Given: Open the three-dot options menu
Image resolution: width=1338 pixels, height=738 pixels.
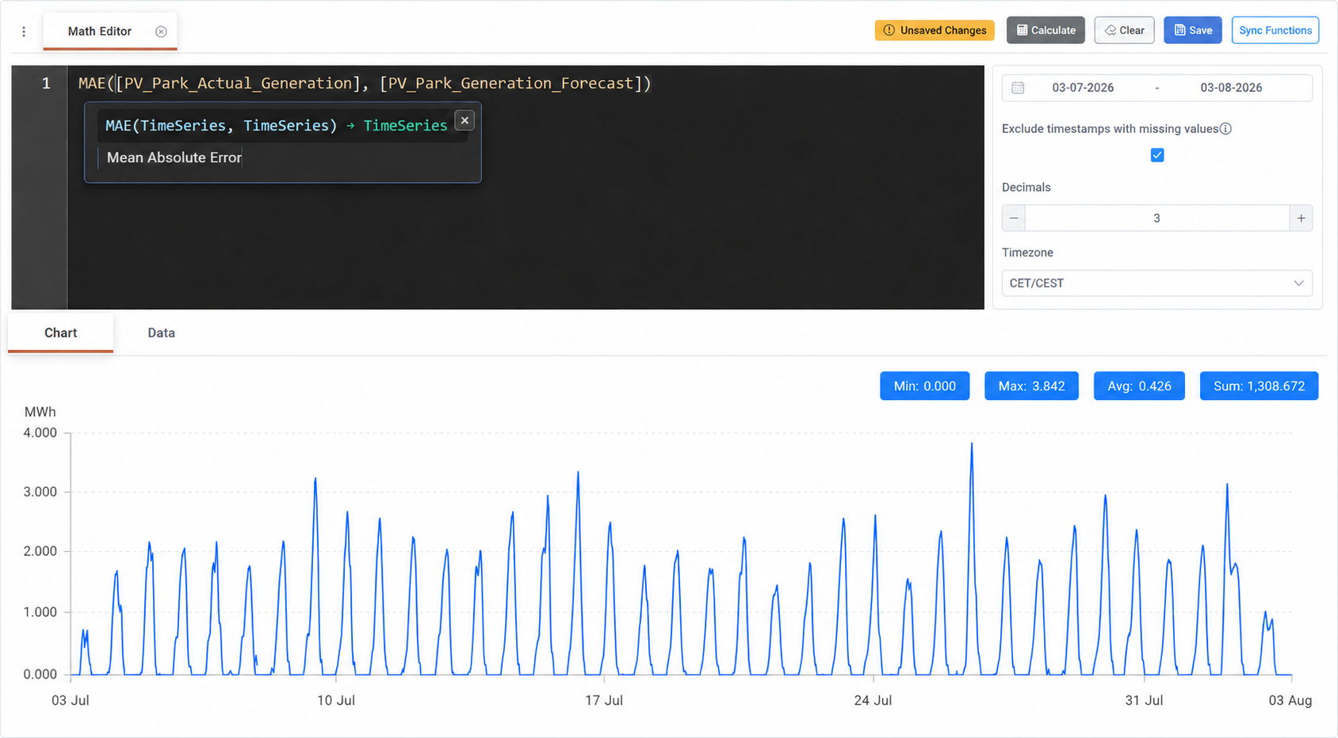Looking at the screenshot, I should (24, 32).
